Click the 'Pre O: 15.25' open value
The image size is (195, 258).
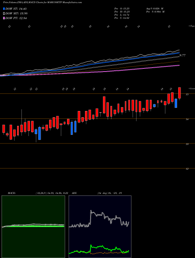[x=122, y=9]
